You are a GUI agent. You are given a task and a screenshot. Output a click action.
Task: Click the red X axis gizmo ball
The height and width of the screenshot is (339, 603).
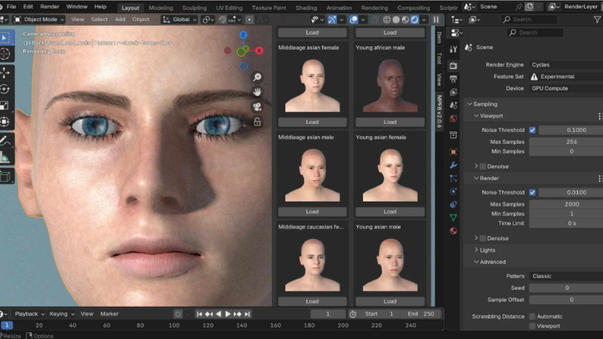pos(259,51)
